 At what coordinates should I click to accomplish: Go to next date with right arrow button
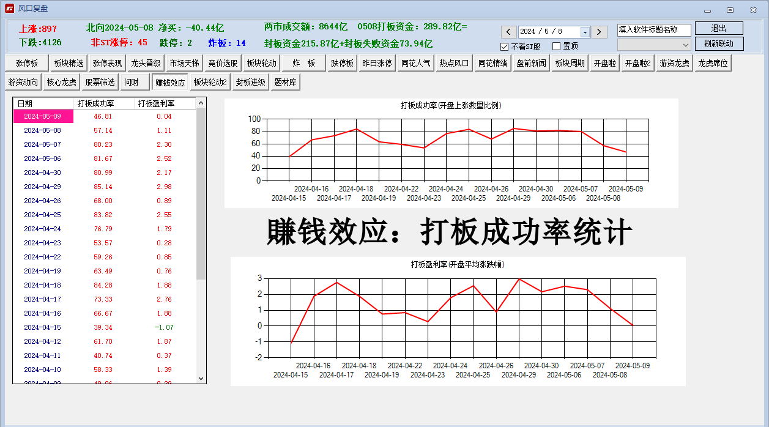coord(600,32)
